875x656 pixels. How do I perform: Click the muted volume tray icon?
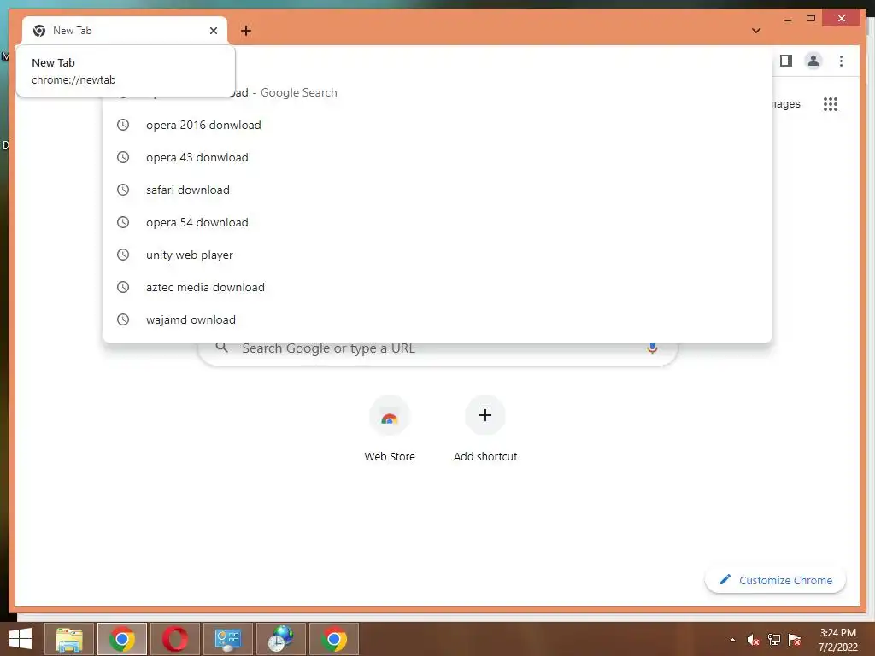click(x=753, y=640)
